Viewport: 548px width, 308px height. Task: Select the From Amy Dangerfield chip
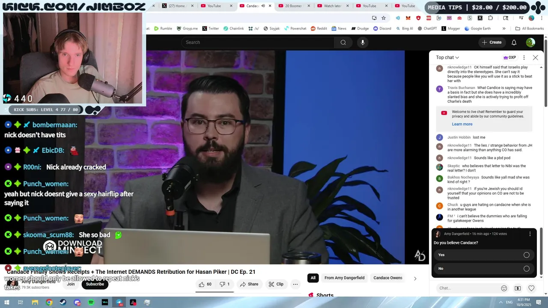(345, 278)
